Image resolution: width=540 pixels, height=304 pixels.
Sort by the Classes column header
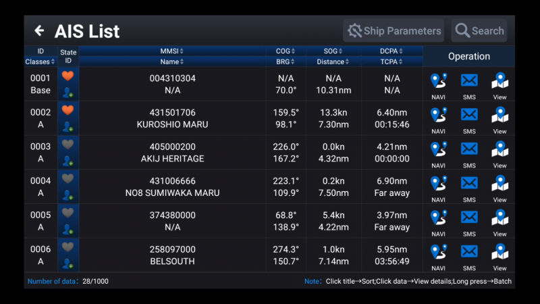40,61
